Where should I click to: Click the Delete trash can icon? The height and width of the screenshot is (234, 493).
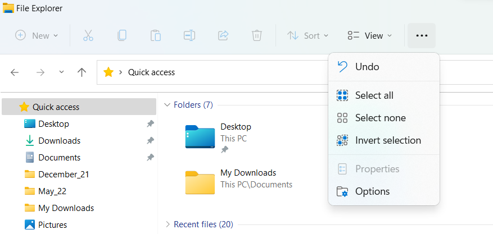coord(256,35)
